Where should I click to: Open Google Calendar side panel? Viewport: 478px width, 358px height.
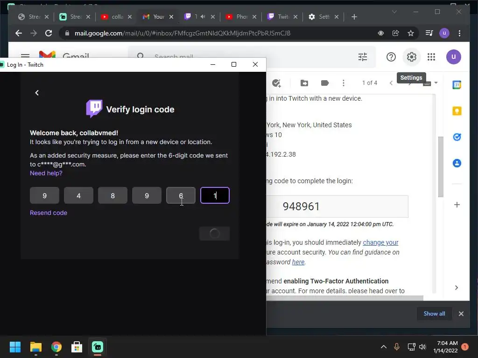[457, 85]
